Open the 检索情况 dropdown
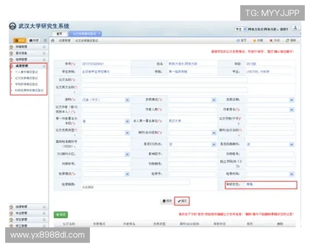 coord(127,174)
